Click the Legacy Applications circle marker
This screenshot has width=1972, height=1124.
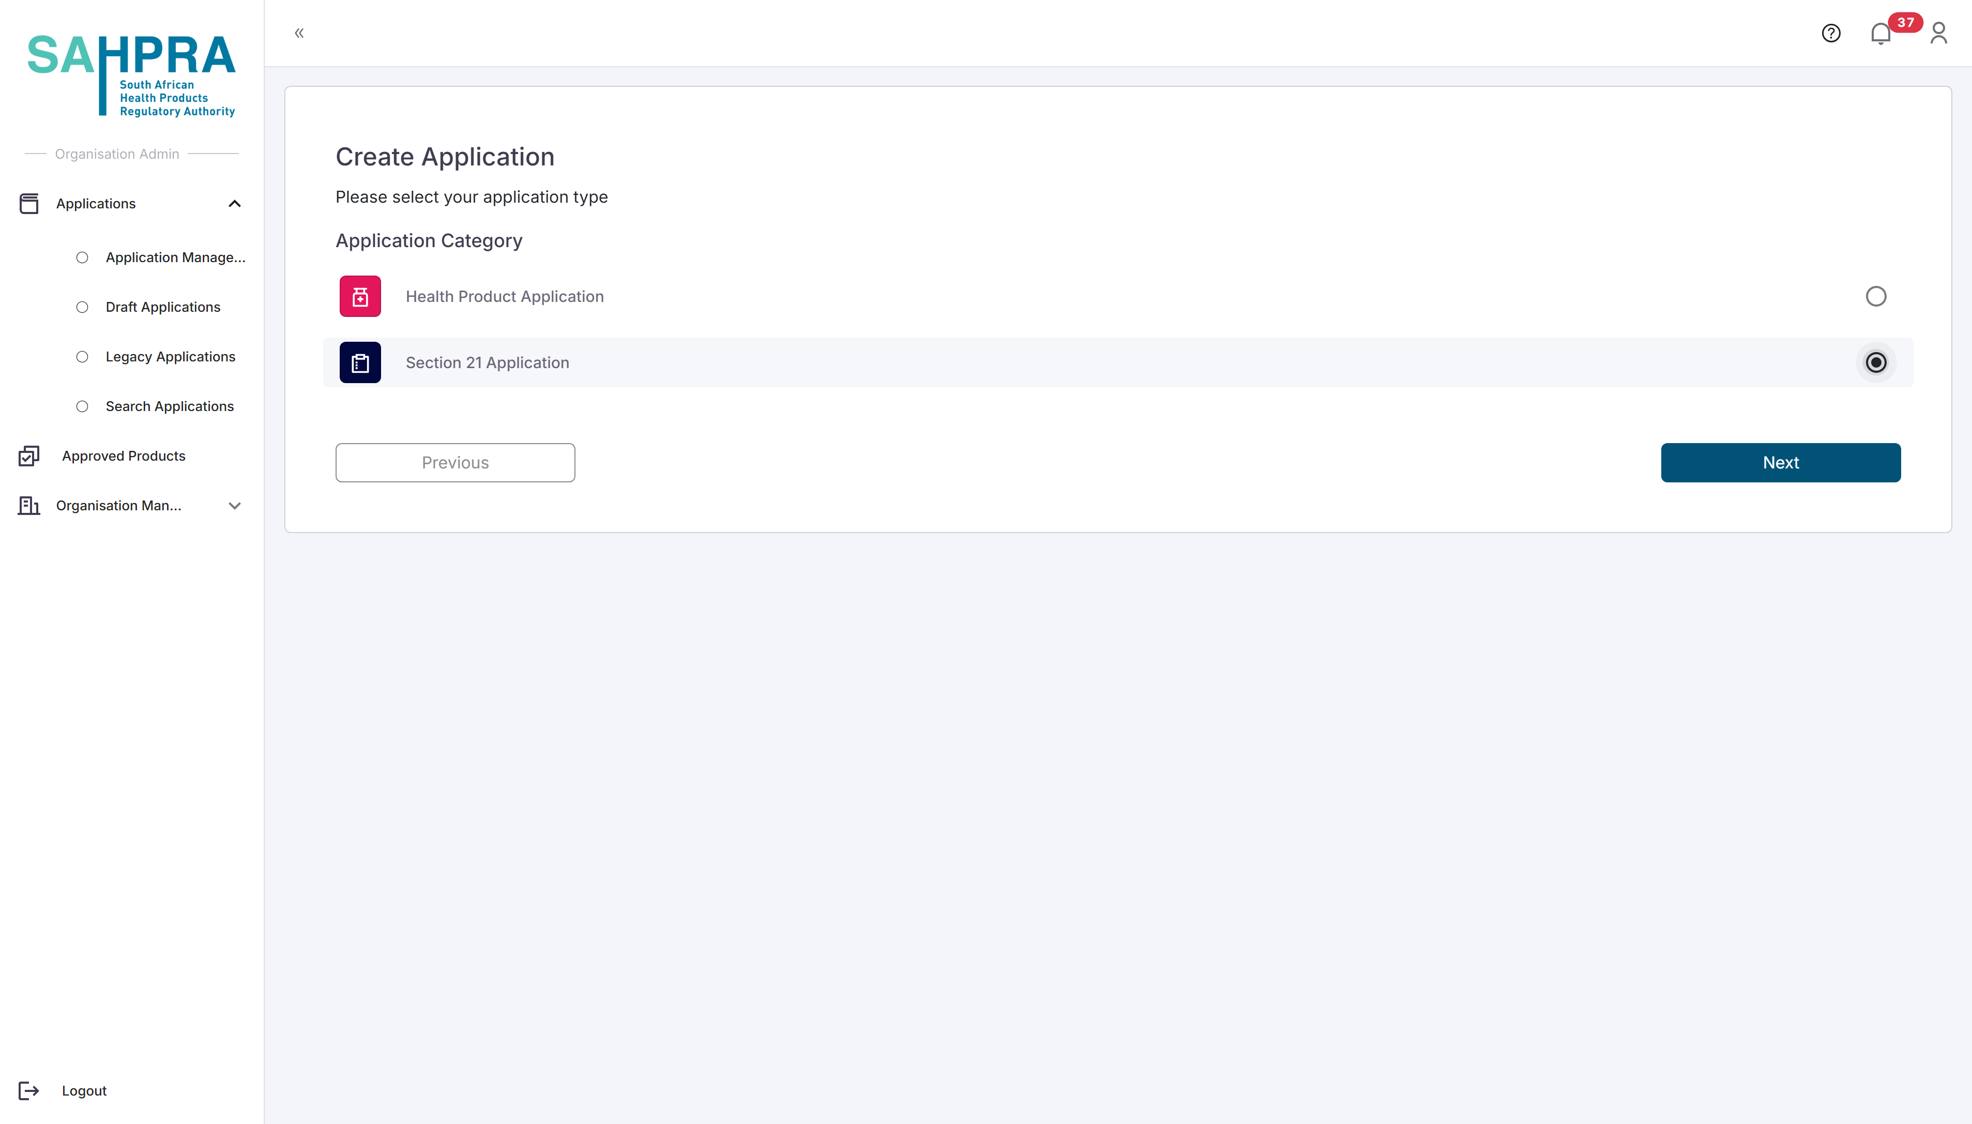point(82,357)
